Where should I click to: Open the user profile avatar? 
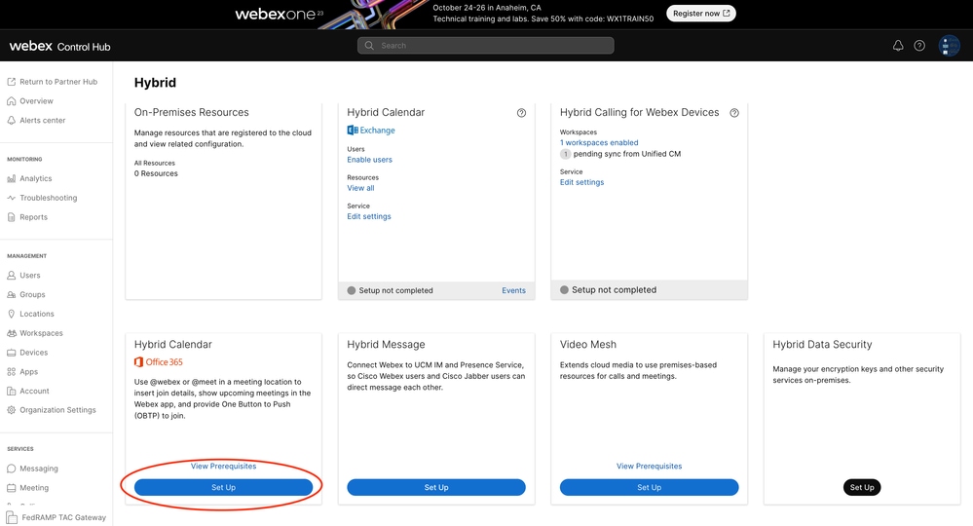[x=950, y=46]
